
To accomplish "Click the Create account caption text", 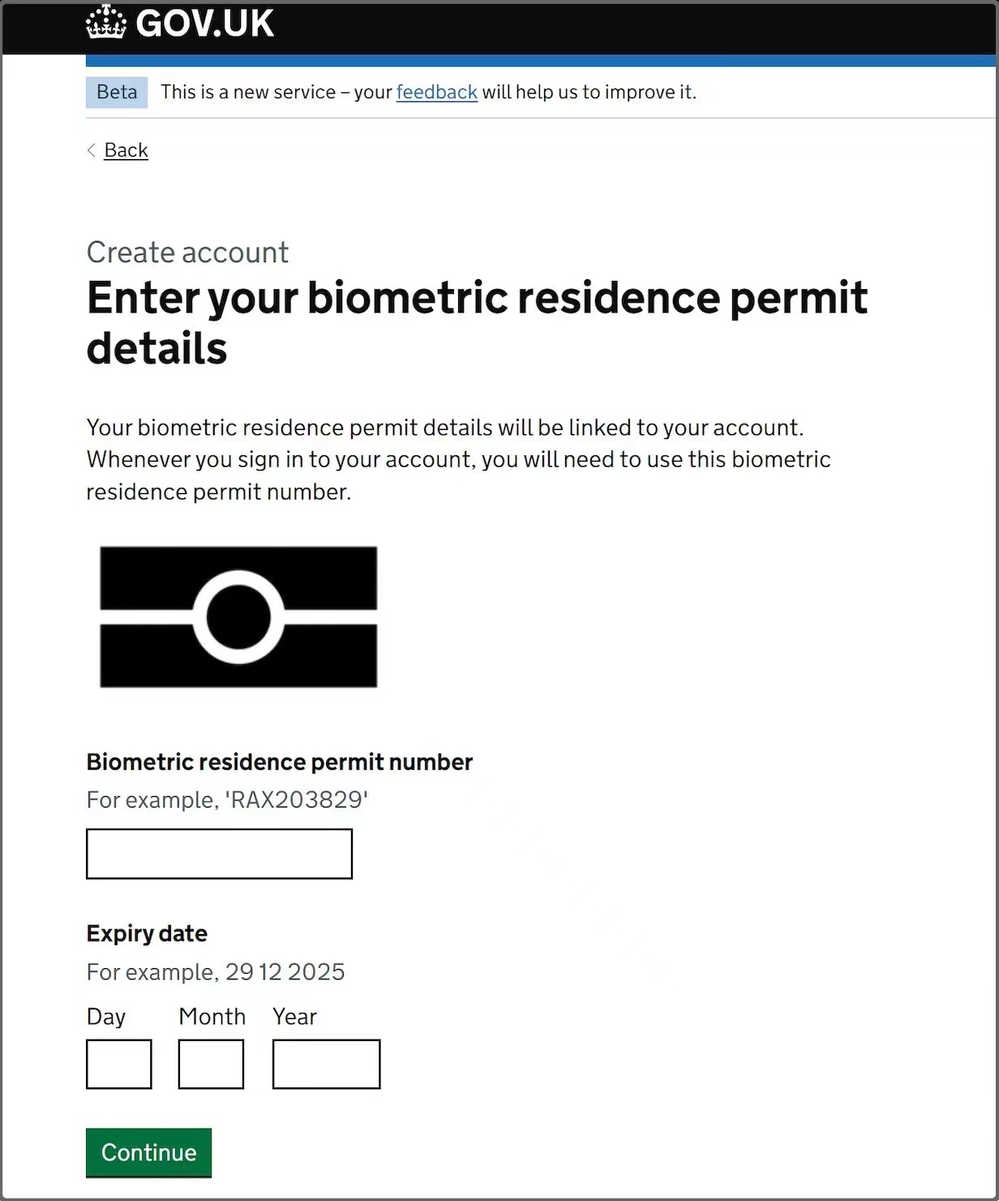I will (x=187, y=252).
